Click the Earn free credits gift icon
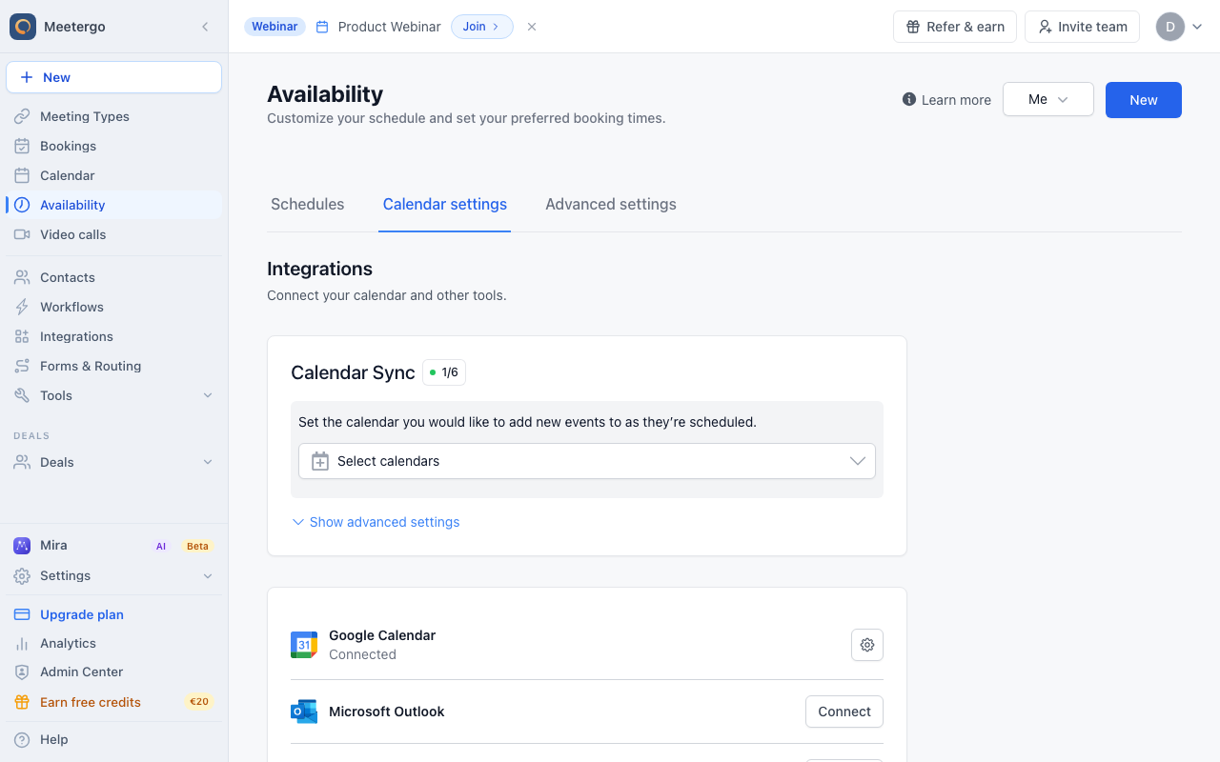This screenshot has width=1220, height=762. tap(22, 702)
